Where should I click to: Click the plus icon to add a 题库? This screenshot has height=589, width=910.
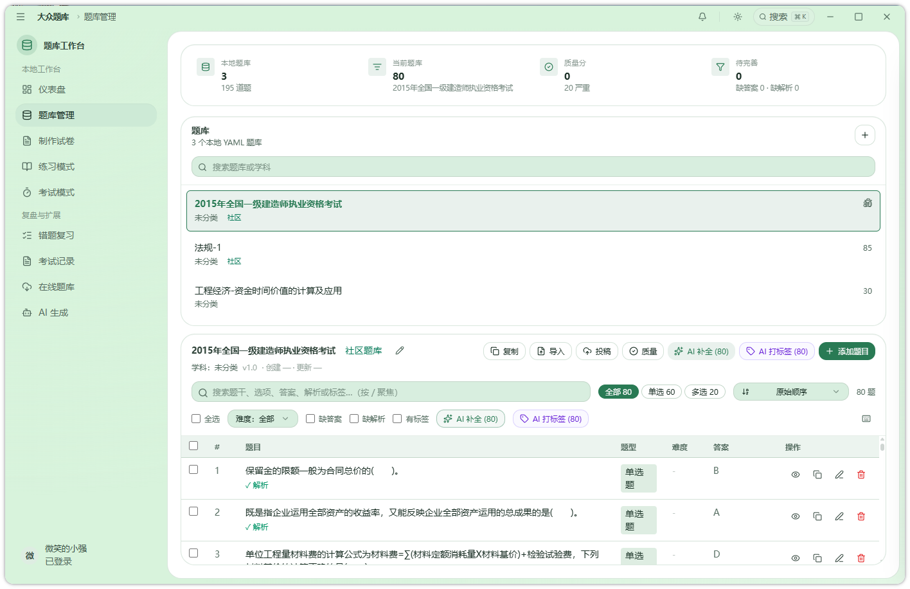click(x=865, y=135)
